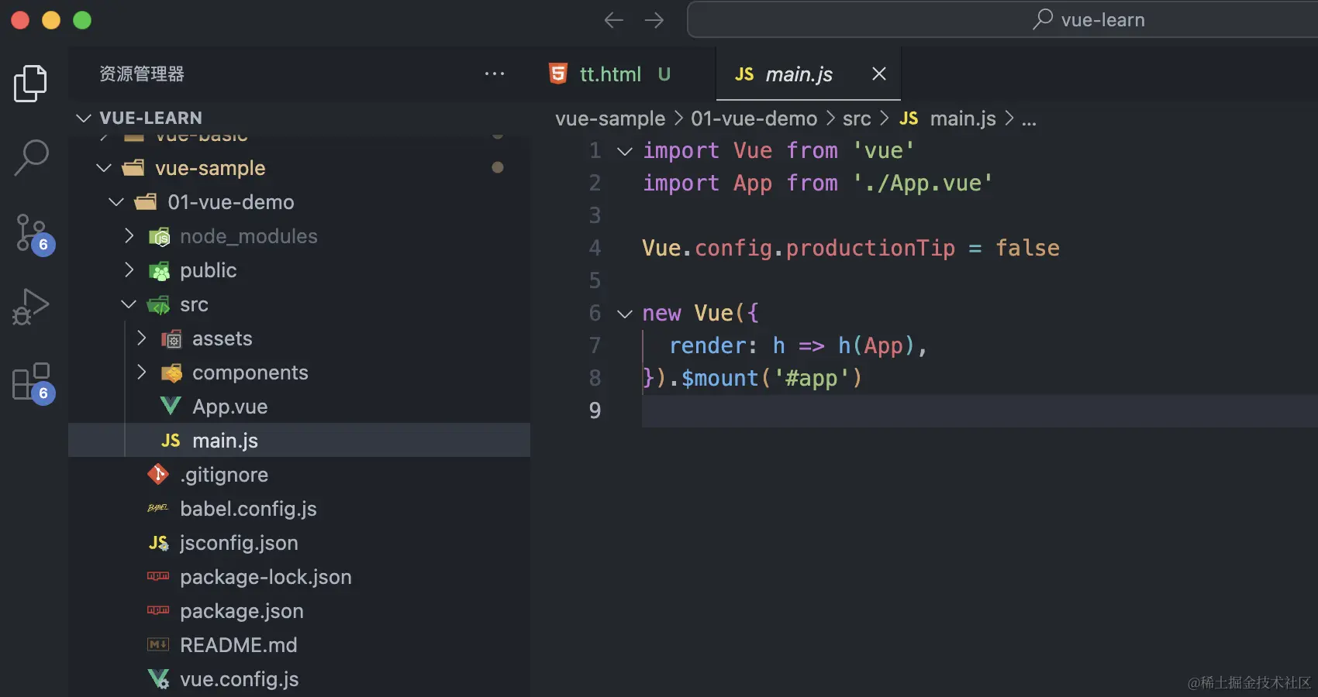Click the assets folder icon
Screen dimensions: 1318x697
171,338
